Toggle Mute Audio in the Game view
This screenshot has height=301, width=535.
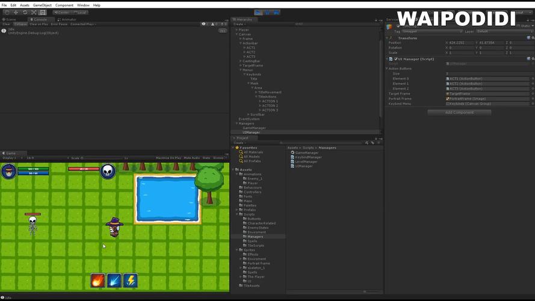coord(191,158)
